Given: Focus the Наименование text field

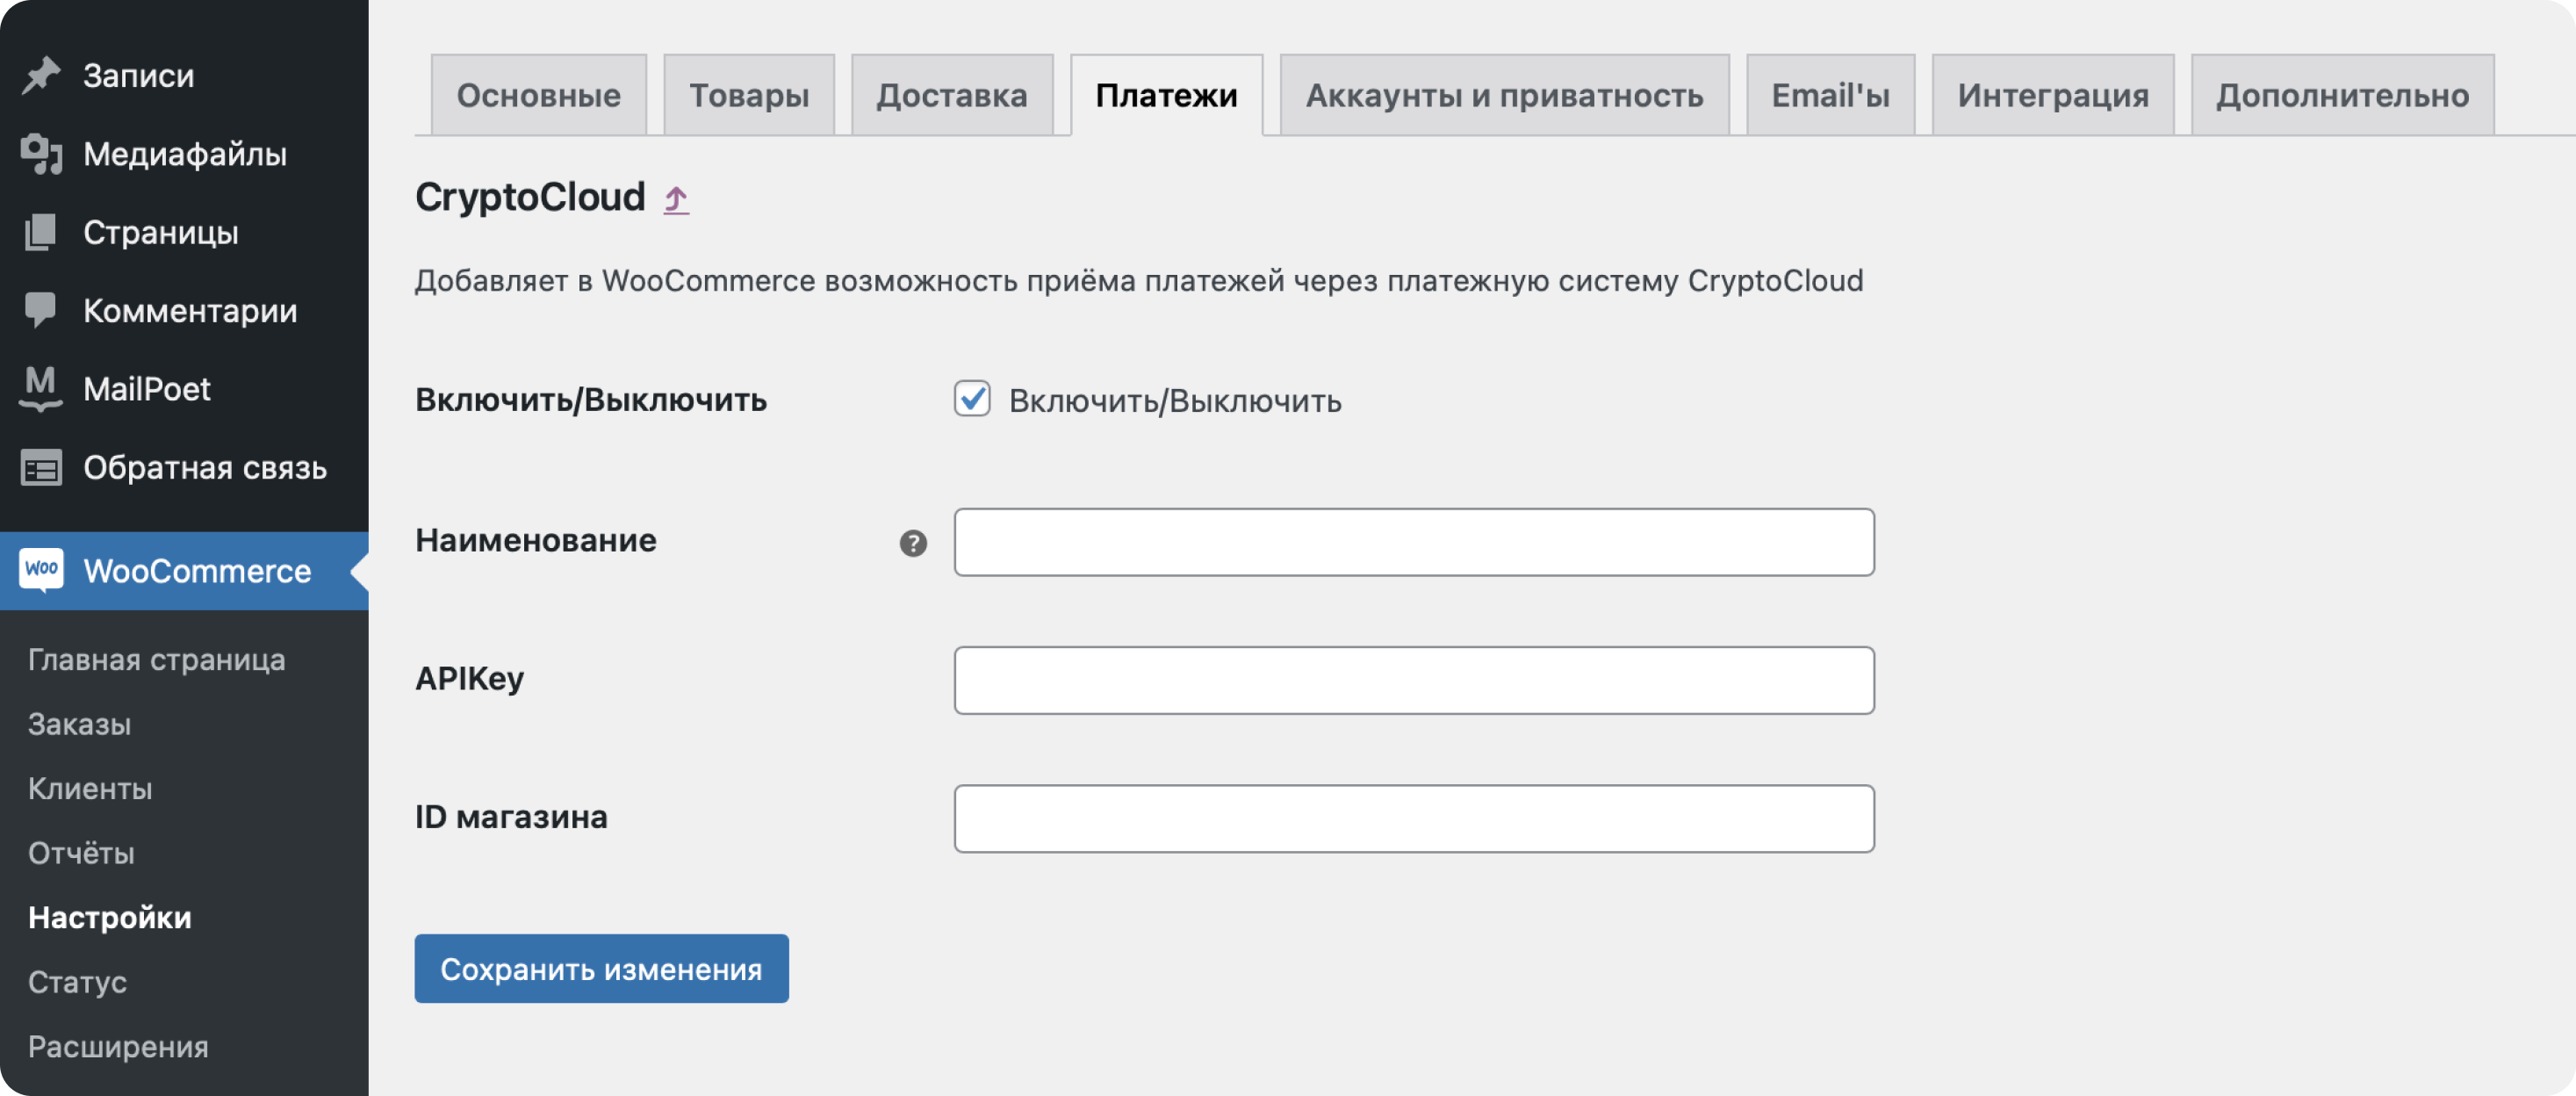Looking at the screenshot, I should pyautogui.click(x=1413, y=542).
